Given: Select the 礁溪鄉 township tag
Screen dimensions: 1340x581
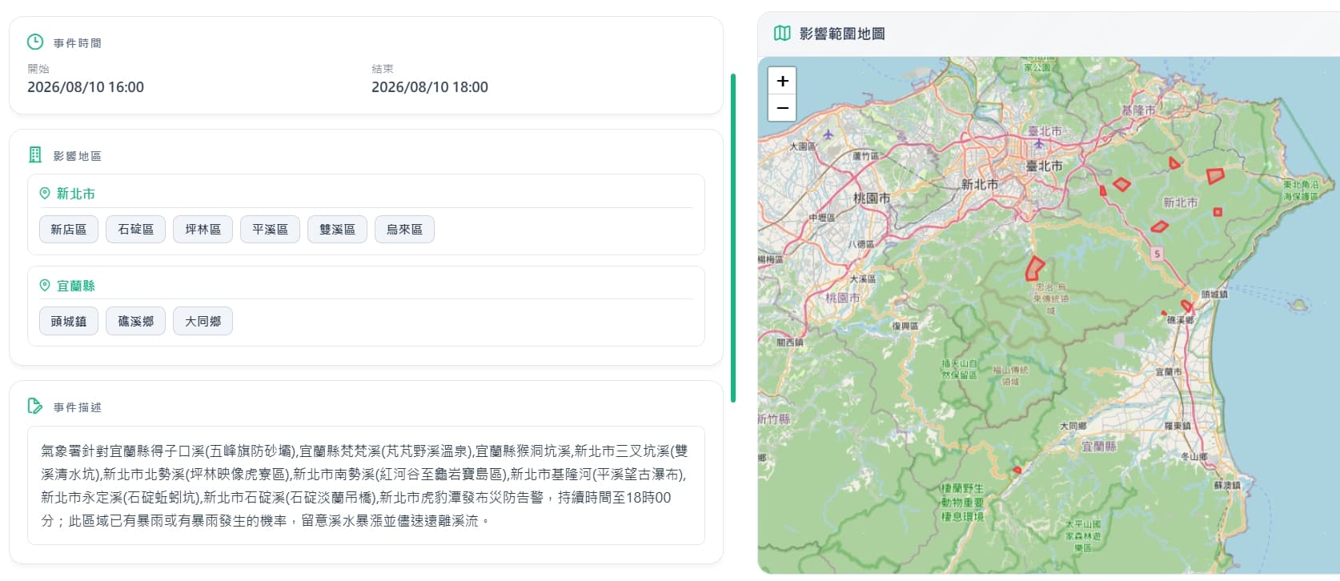Looking at the screenshot, I should (136, 321).
